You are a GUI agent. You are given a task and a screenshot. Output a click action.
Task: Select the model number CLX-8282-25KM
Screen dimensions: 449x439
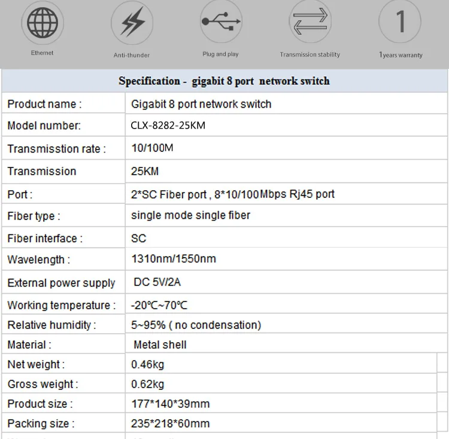point(168,126)
